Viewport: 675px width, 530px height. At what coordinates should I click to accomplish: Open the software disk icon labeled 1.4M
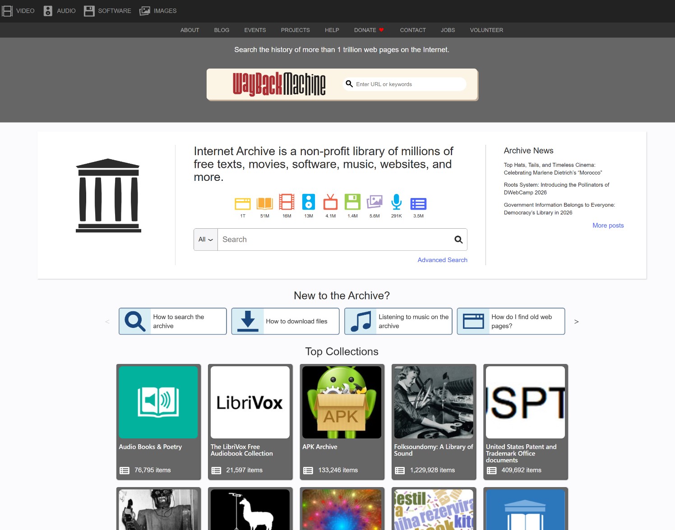[x=352, y=202]
